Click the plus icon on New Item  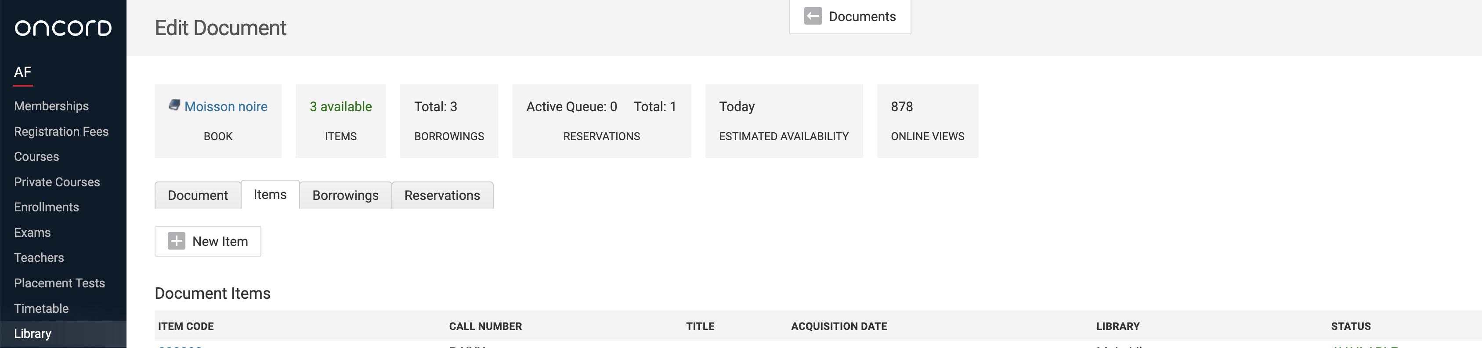tap(177, 241)
